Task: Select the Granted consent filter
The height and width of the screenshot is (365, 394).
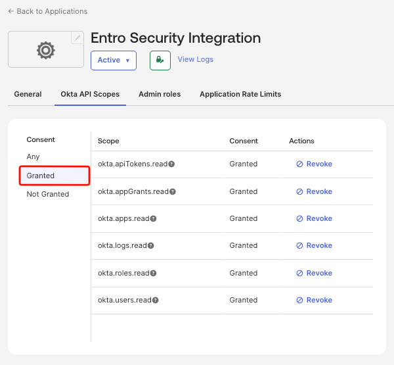Action: [x=55, y=176]
